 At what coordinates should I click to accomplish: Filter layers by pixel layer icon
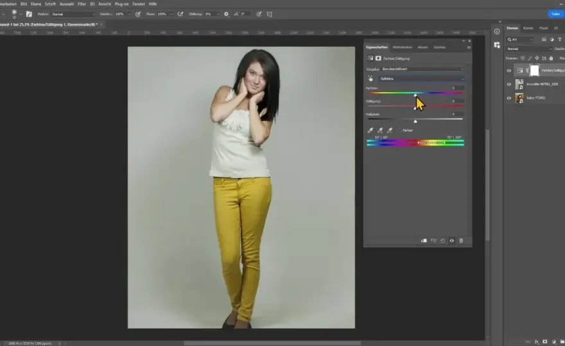(x=544, y=39)
